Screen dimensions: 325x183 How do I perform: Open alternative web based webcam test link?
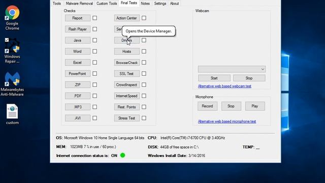(x=224, y=86)
